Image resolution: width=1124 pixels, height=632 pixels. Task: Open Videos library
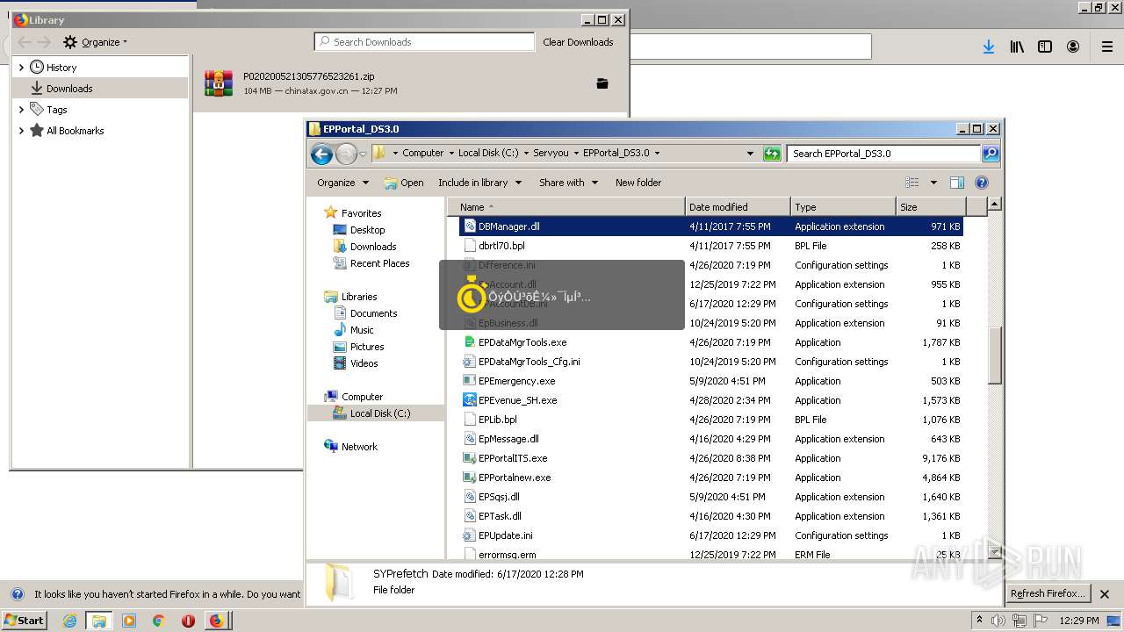click(356, 363)
